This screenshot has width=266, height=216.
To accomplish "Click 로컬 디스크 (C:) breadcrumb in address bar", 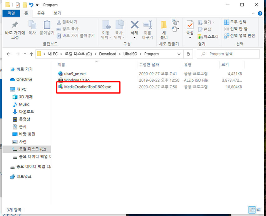I will 78,54.
